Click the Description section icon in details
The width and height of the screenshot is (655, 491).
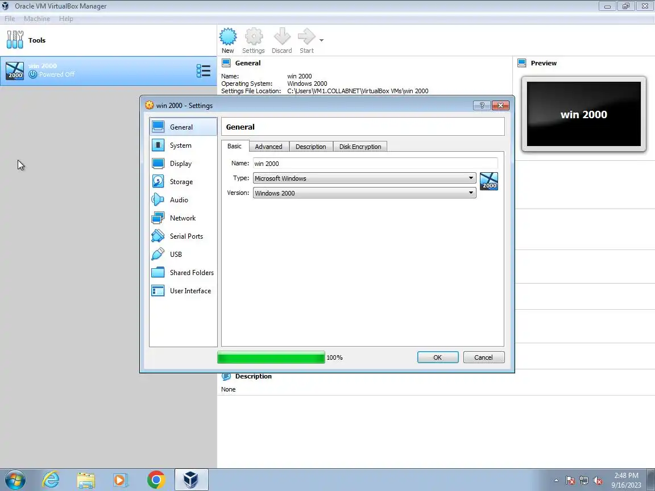(226, 376)
